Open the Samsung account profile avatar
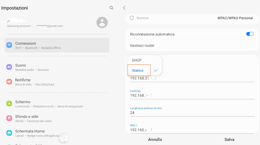The height and width of the screenshot is (145, 260). [102, 22]
